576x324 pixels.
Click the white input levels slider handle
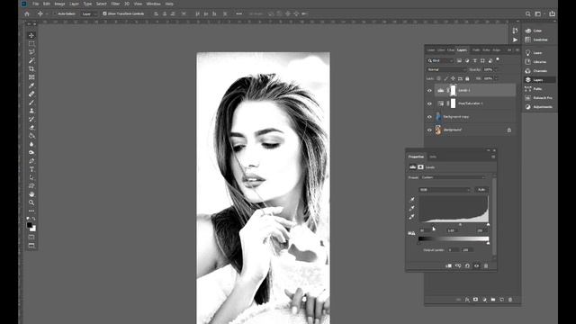tap(488, 224)
